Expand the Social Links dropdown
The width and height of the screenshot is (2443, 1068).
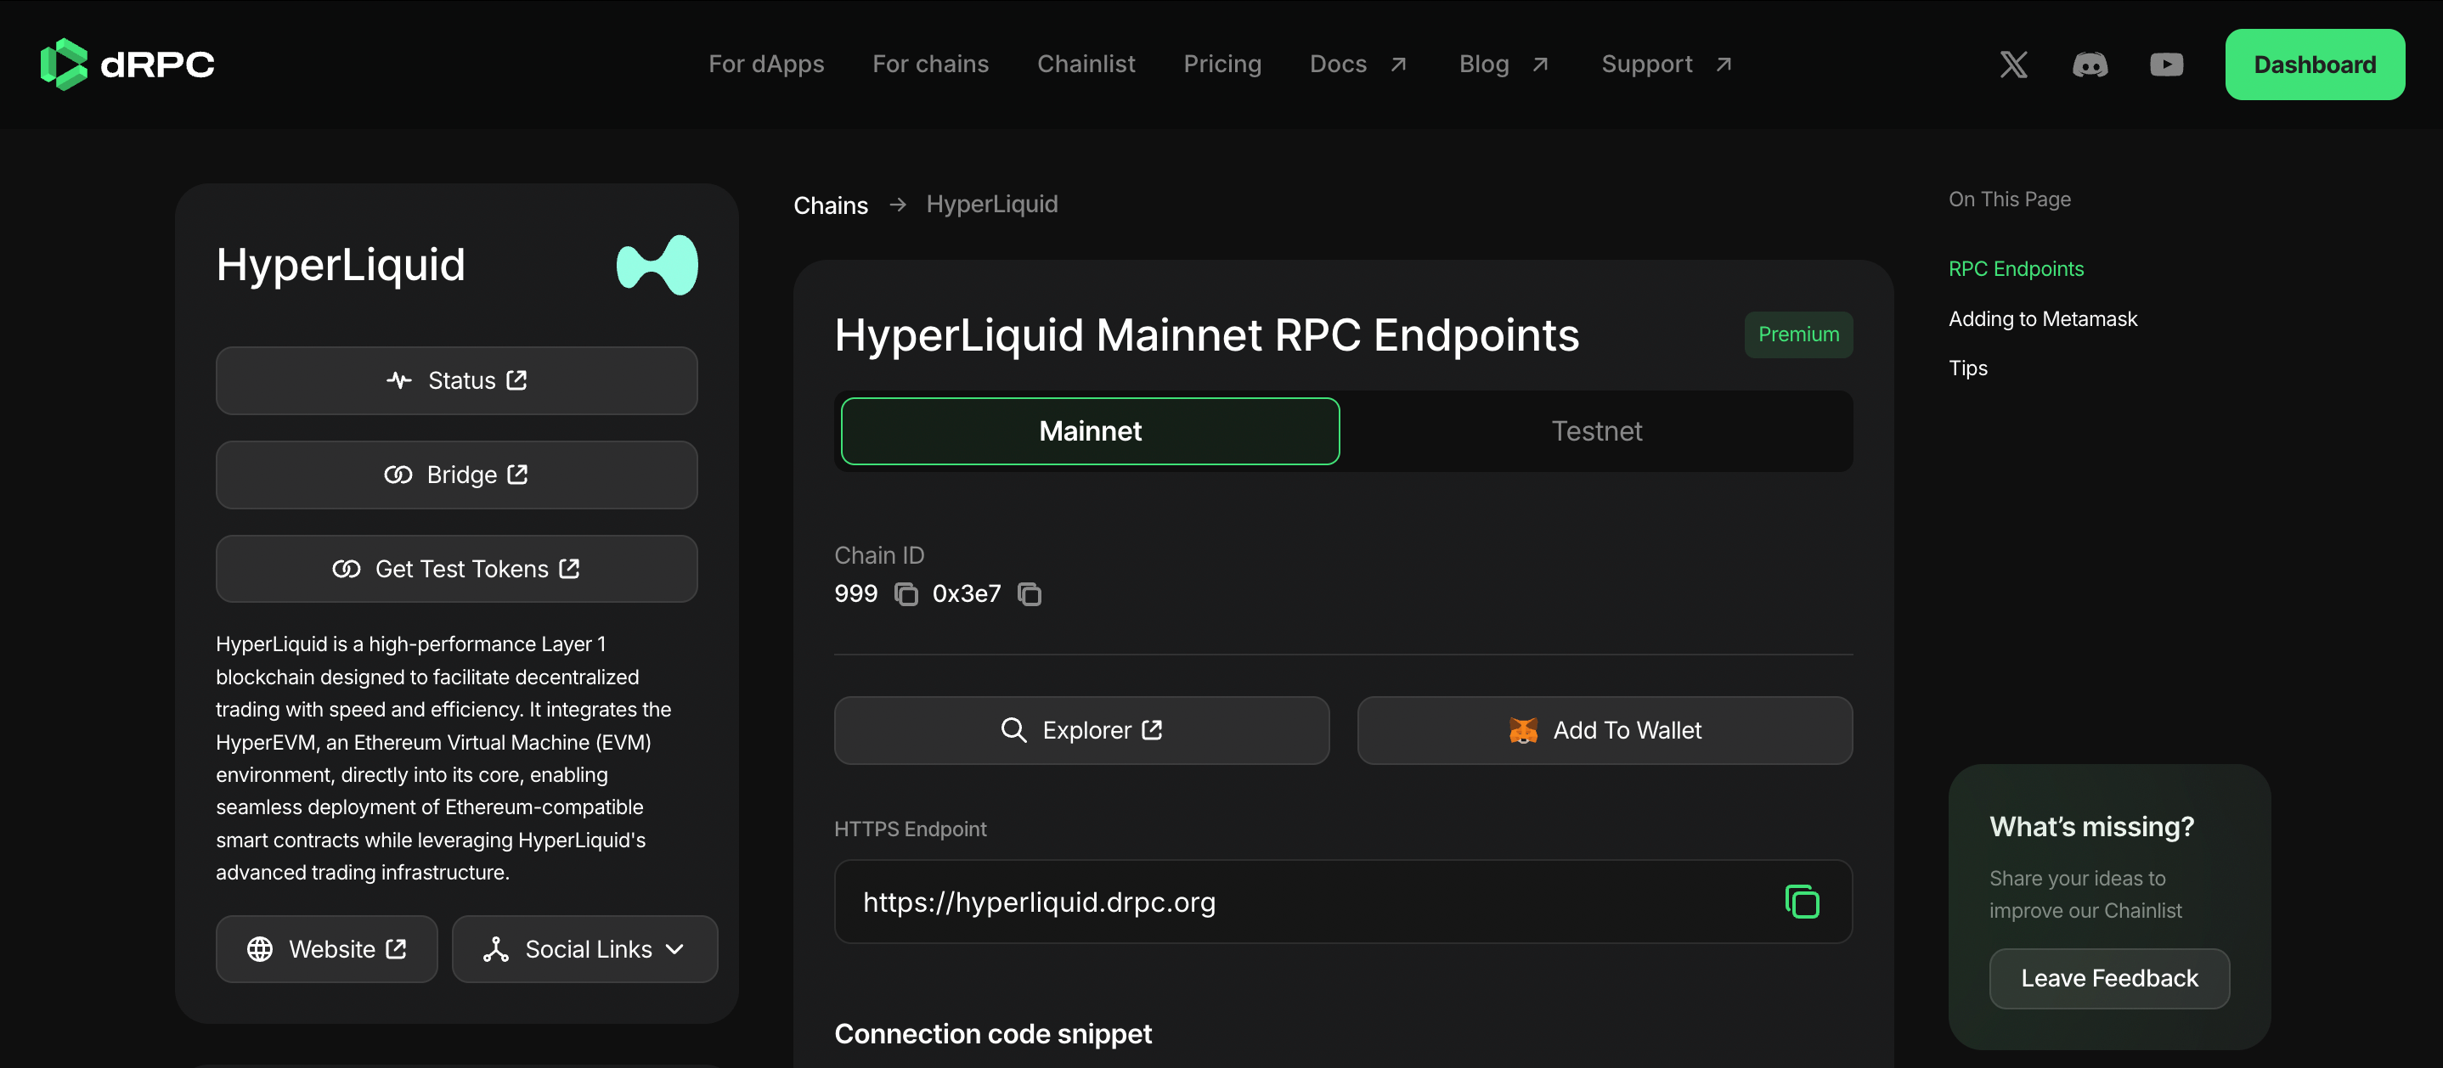584,948
